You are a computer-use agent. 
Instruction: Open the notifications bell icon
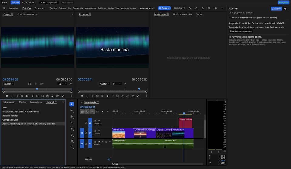[203, 8]
